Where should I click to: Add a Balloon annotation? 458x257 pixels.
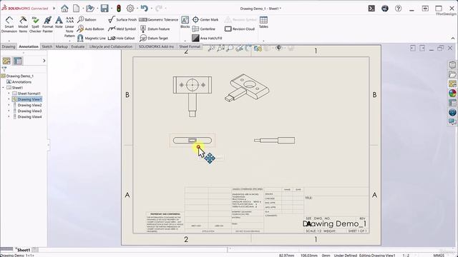pos(87,19)
